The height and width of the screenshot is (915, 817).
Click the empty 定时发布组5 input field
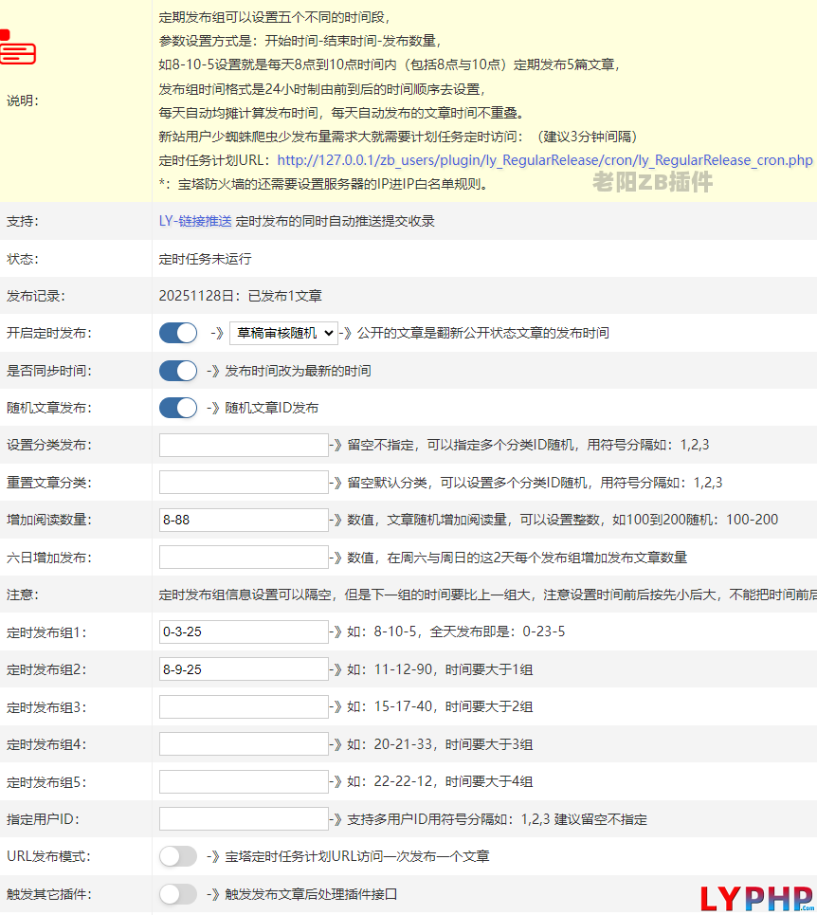tap(244, 781)
